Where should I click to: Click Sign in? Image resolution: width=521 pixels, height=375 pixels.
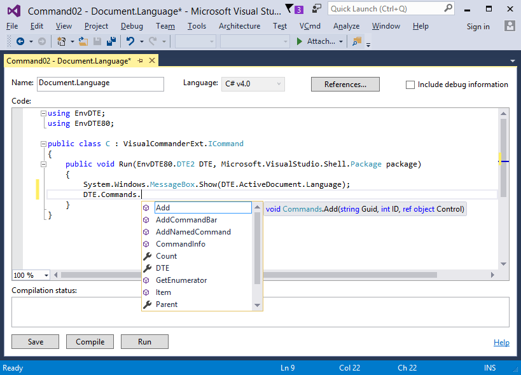(478, 27)
